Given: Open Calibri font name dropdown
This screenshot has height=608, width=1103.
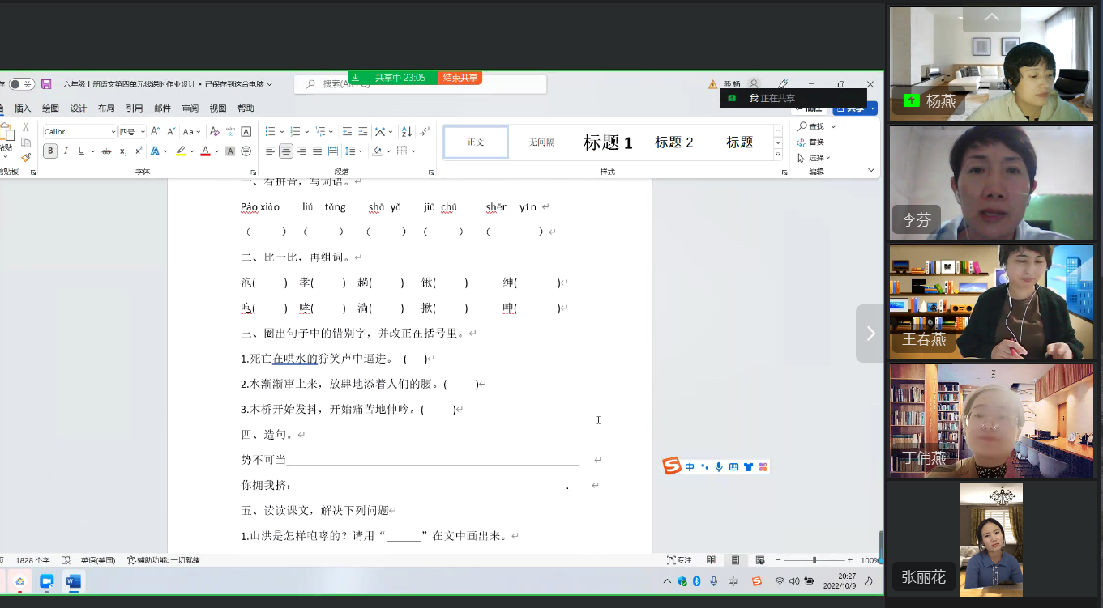Looking at the screenshot, I should (x=113, y=132).
